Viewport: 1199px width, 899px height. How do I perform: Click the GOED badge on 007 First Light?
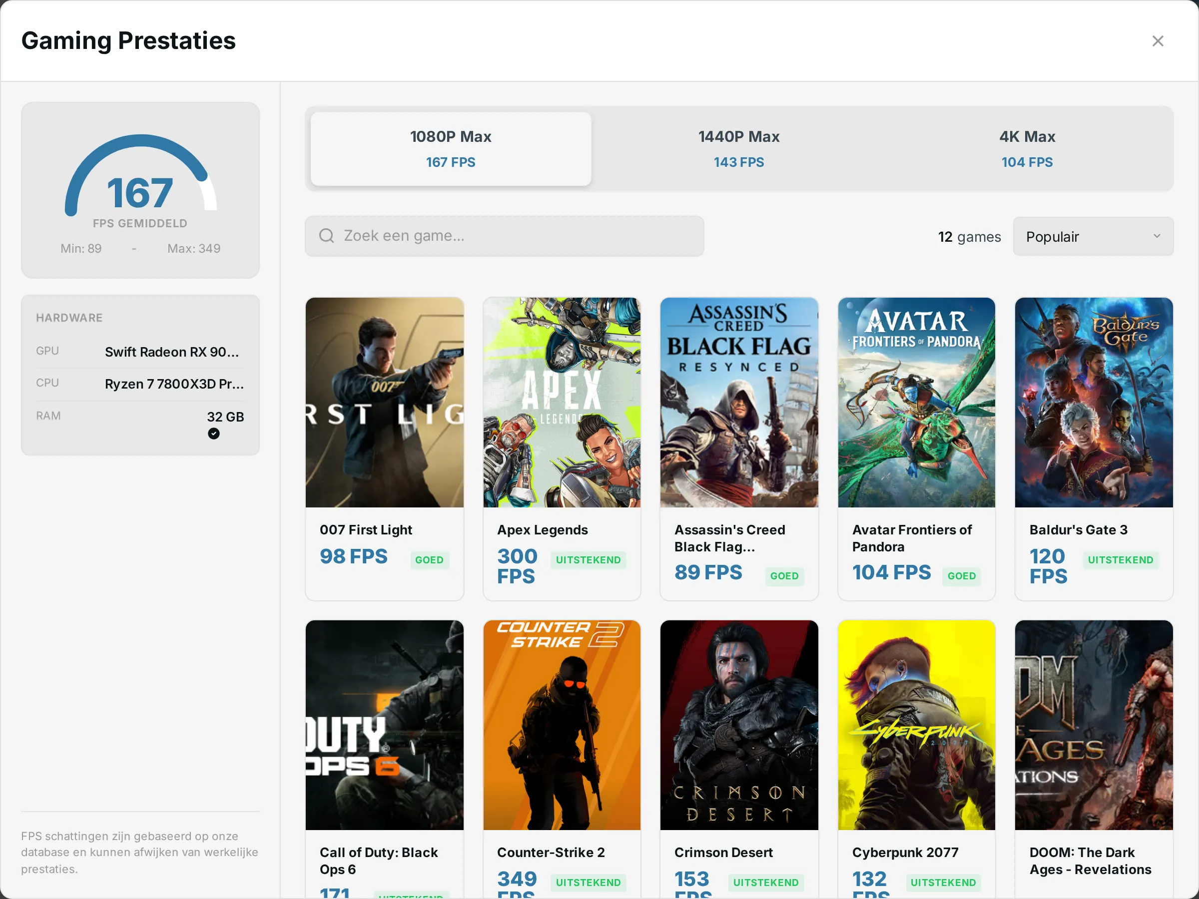[x=429, y=560]
